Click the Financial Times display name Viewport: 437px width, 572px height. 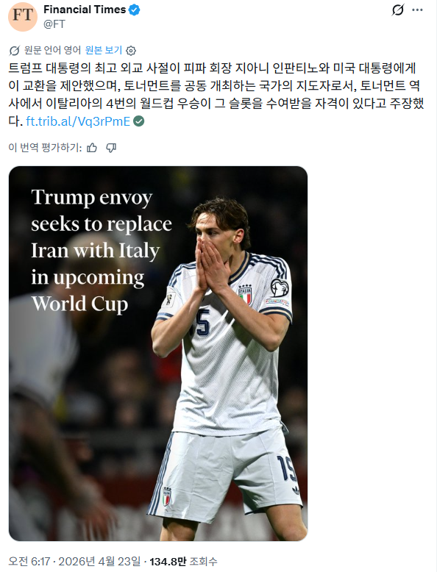(85, 10)
